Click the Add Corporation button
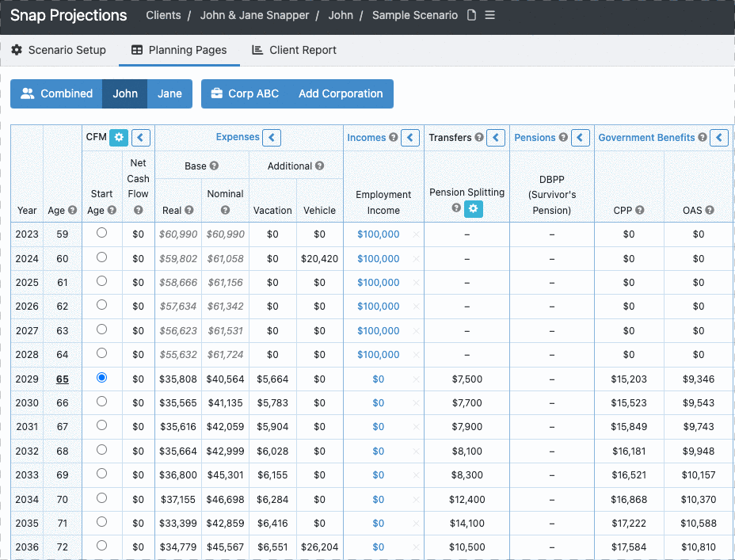This screenshot has height=560, width=735. click(341, 93)
